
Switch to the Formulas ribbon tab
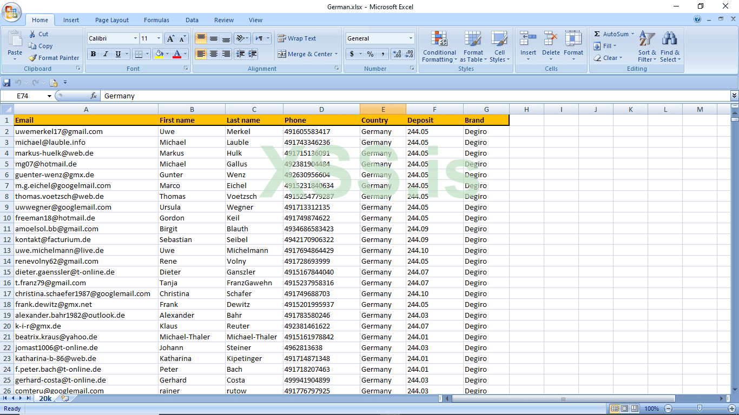[x=156, y=20]
